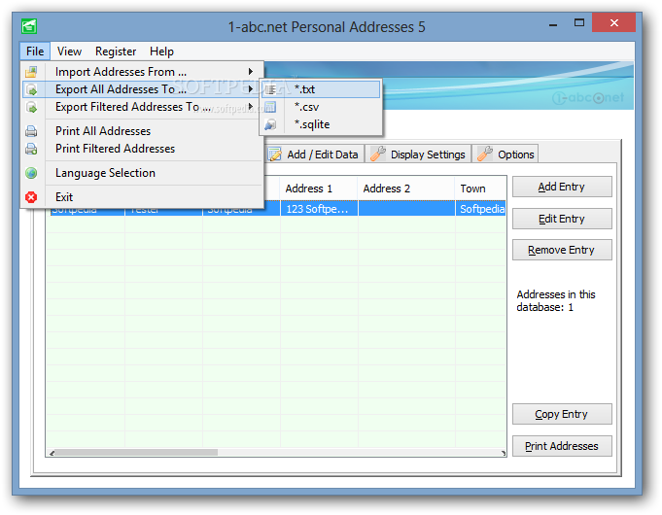Choose Export Filtered Addresses To entry

coord(142,107)
